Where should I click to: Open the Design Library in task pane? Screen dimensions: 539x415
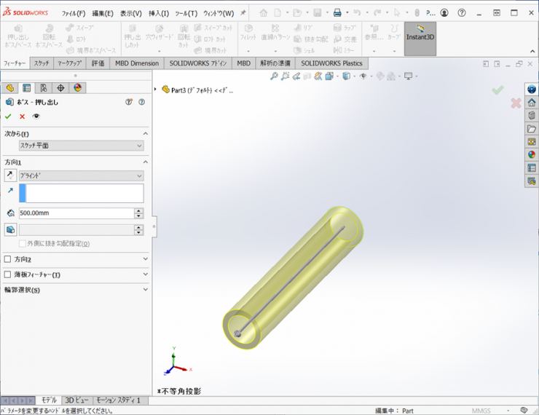pos(532,115)
